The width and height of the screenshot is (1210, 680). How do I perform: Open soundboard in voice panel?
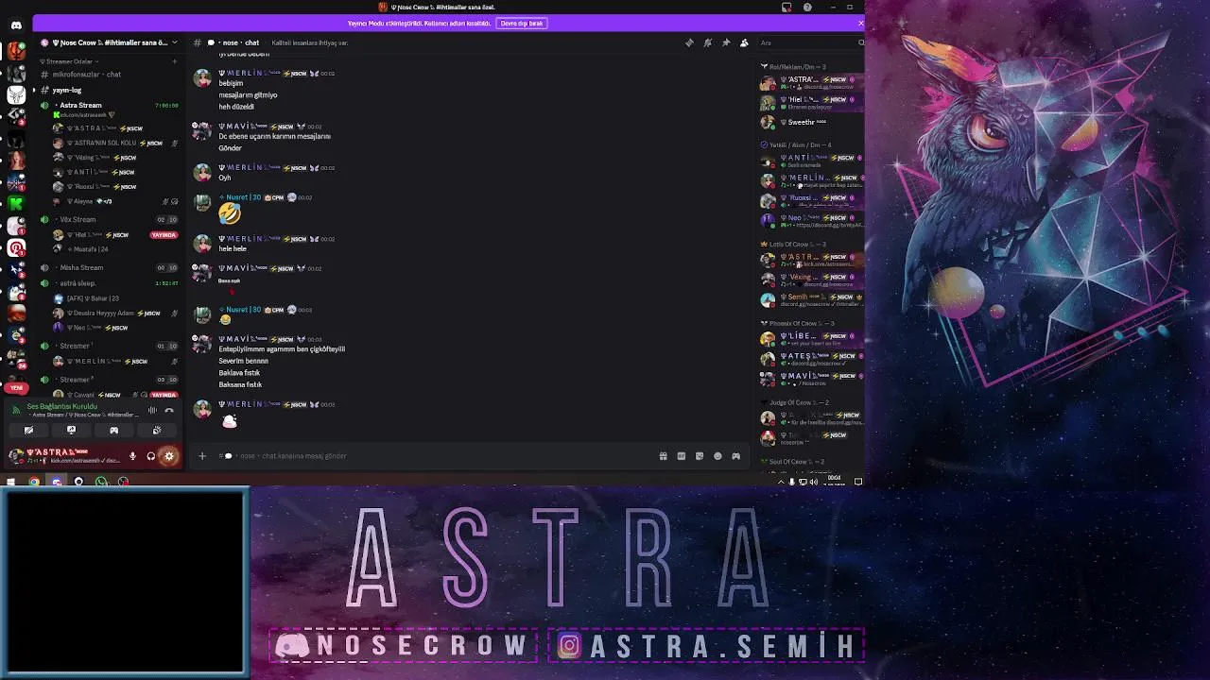157,431
